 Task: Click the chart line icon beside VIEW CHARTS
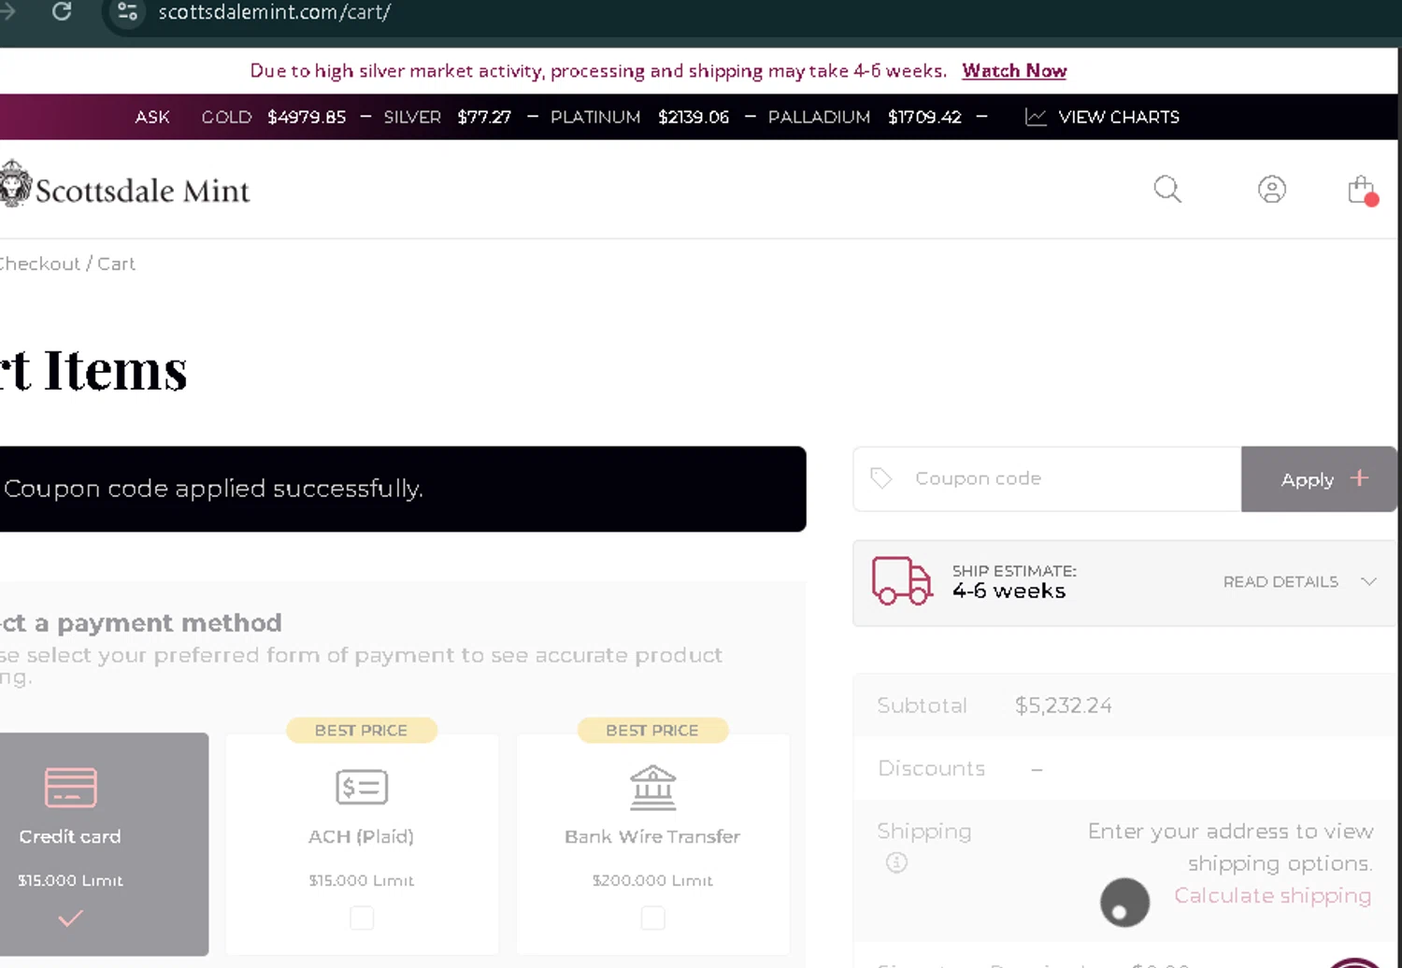[x=1036, y=117]
